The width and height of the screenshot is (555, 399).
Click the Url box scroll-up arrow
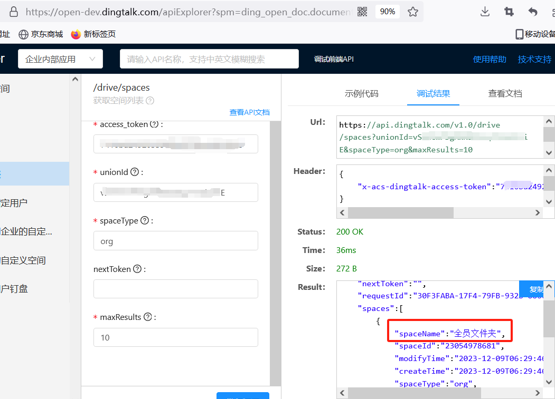pyautogui.click(x=549, y=122)
